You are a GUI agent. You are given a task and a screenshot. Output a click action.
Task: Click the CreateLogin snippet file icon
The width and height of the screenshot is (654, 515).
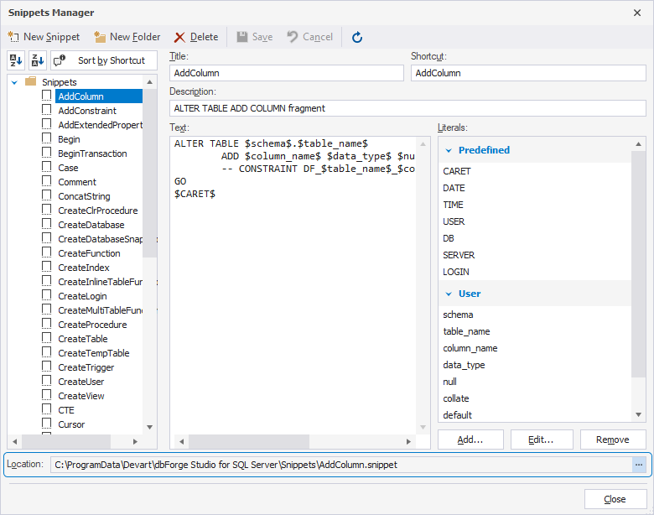coord(47,295)
